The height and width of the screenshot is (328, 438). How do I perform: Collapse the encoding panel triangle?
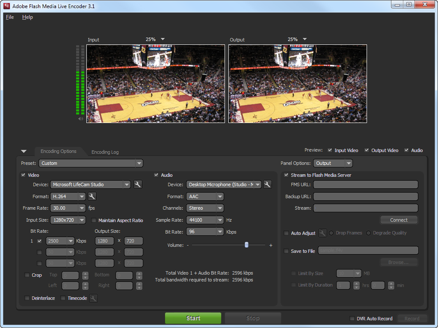pyautogui.click(x=24, y=151)
